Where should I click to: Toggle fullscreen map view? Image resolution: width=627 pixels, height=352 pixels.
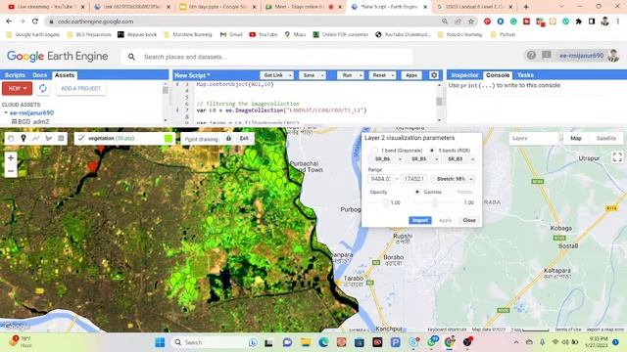point(617,157)
